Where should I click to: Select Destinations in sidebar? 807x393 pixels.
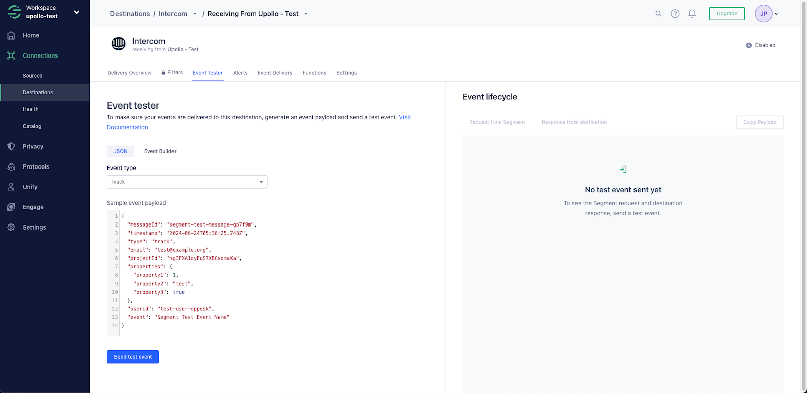coord(45,92)
